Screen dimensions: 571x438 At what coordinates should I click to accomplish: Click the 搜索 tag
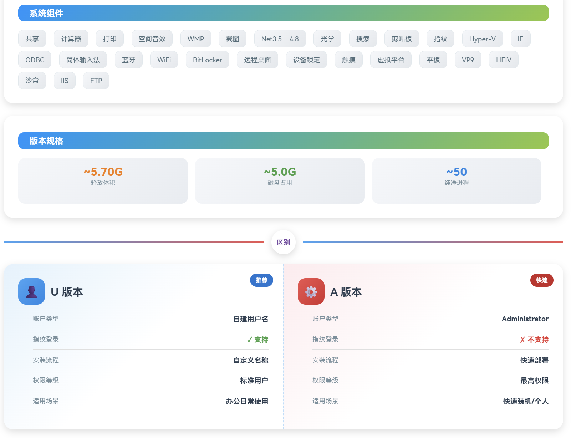coord(363,39)
